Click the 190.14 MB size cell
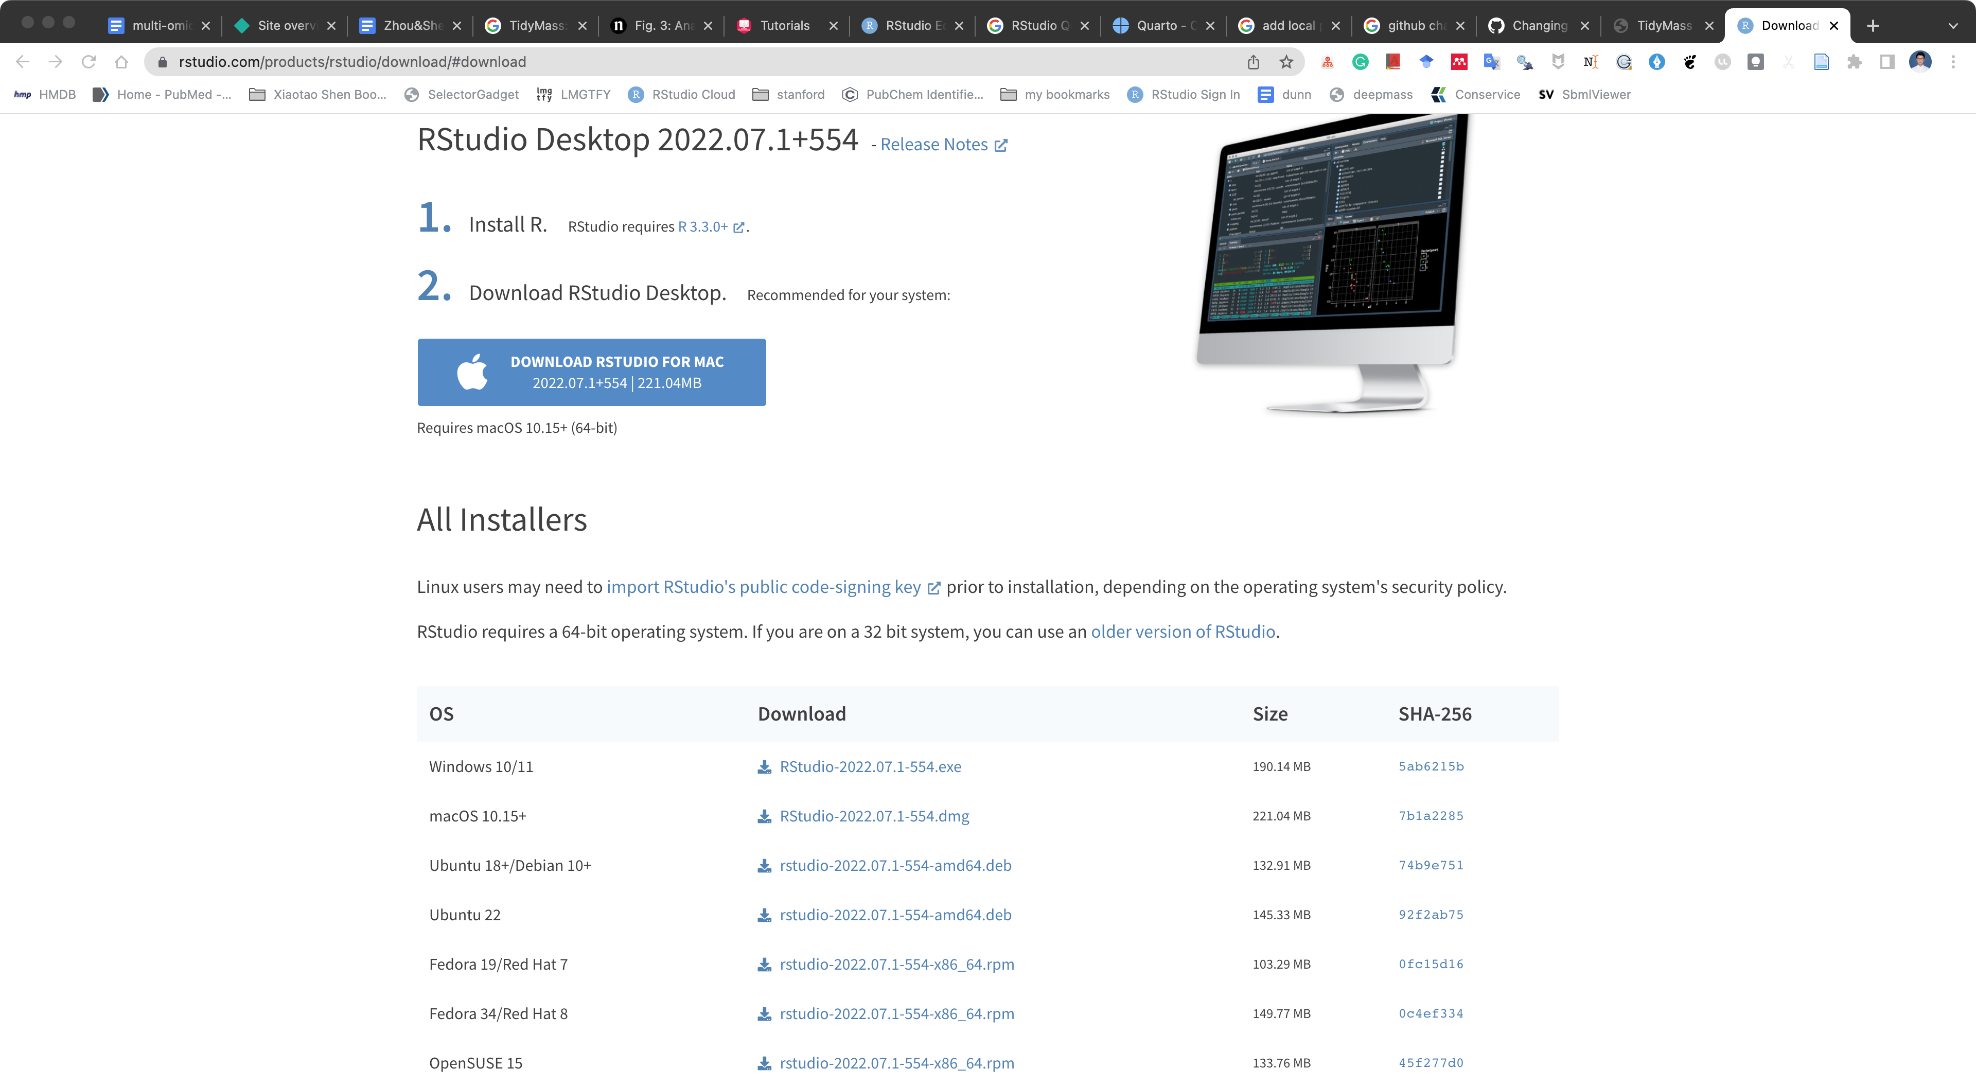The height and width of the screenshot is (1086, 1976). pyautogui.click(x=1281, y=767)
